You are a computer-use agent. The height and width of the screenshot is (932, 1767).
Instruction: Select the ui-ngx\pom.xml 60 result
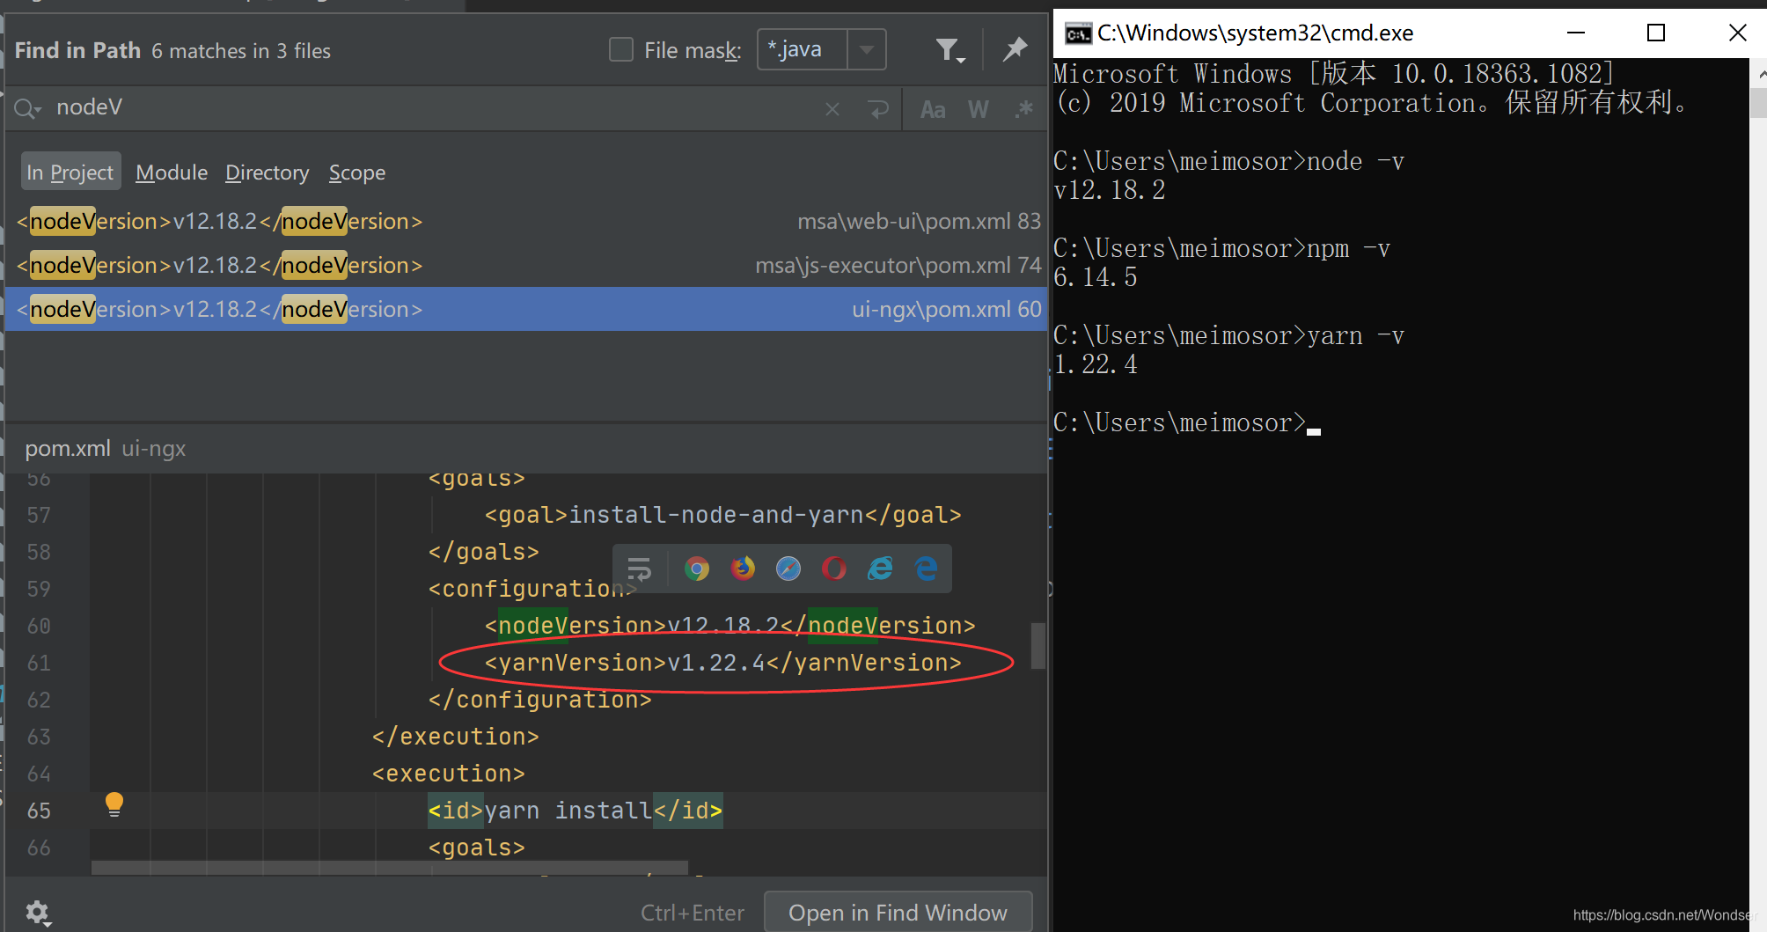coord(526,309)
